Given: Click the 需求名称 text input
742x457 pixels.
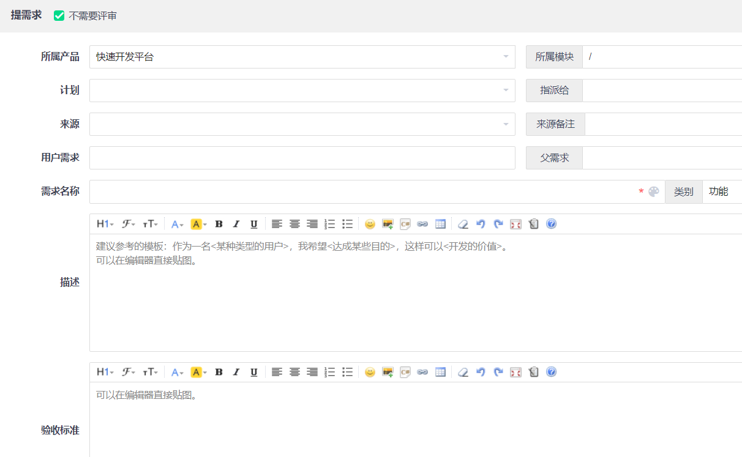Looking at the screenshot, I should click(x=361, y=191).
